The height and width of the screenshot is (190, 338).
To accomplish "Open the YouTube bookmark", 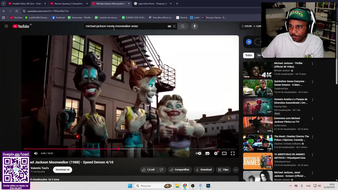I will [x=16, y=18].
